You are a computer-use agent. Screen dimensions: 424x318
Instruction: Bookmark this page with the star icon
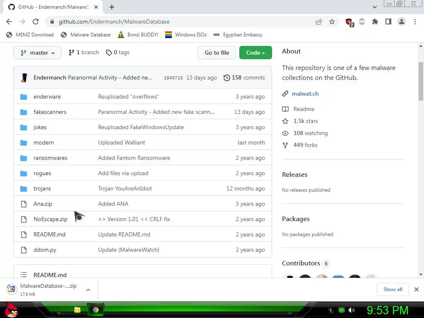coord(332,22)
